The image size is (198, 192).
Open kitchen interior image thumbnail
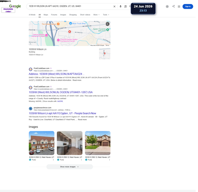pos(70,143)
